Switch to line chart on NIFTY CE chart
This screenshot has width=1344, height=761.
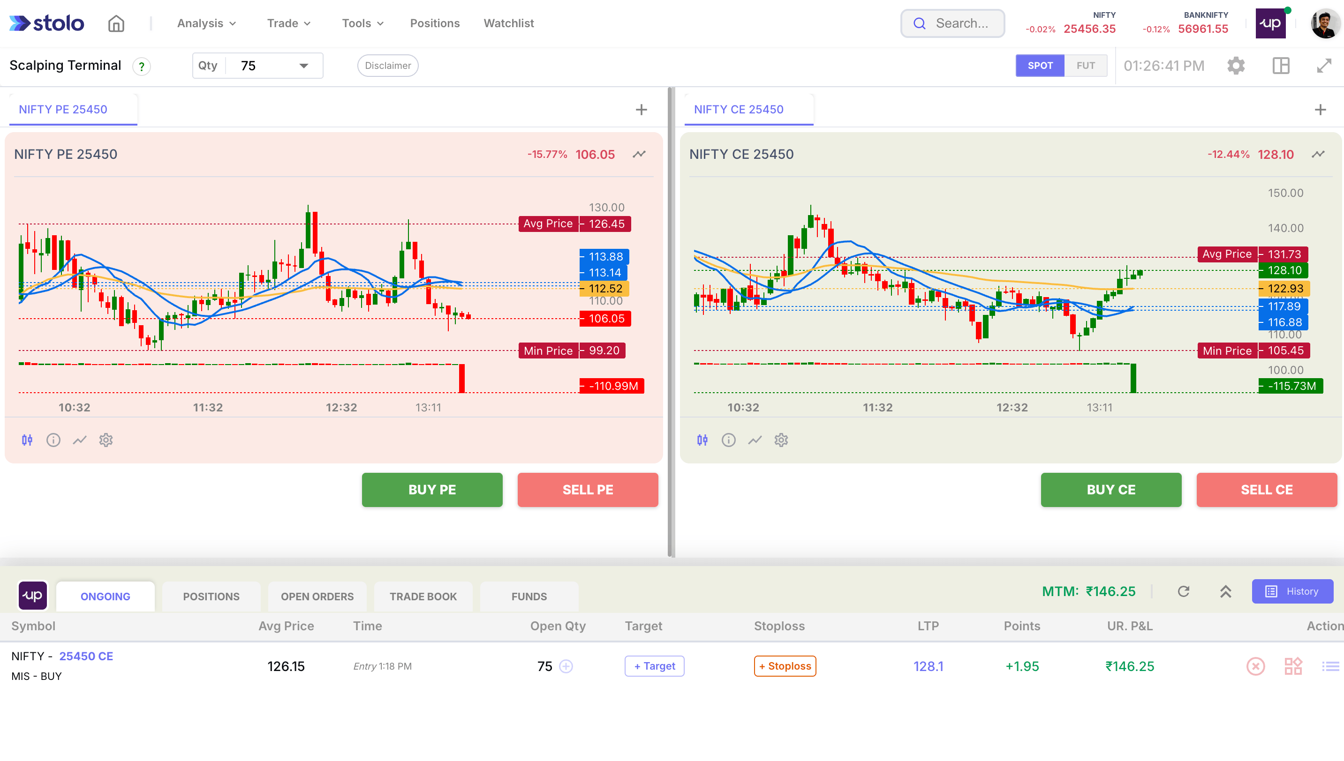tap(755, 440)
